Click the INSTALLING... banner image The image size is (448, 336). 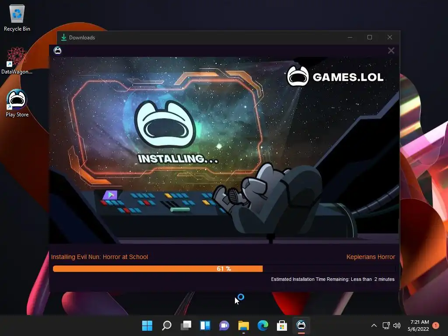[x=178, y=159]
